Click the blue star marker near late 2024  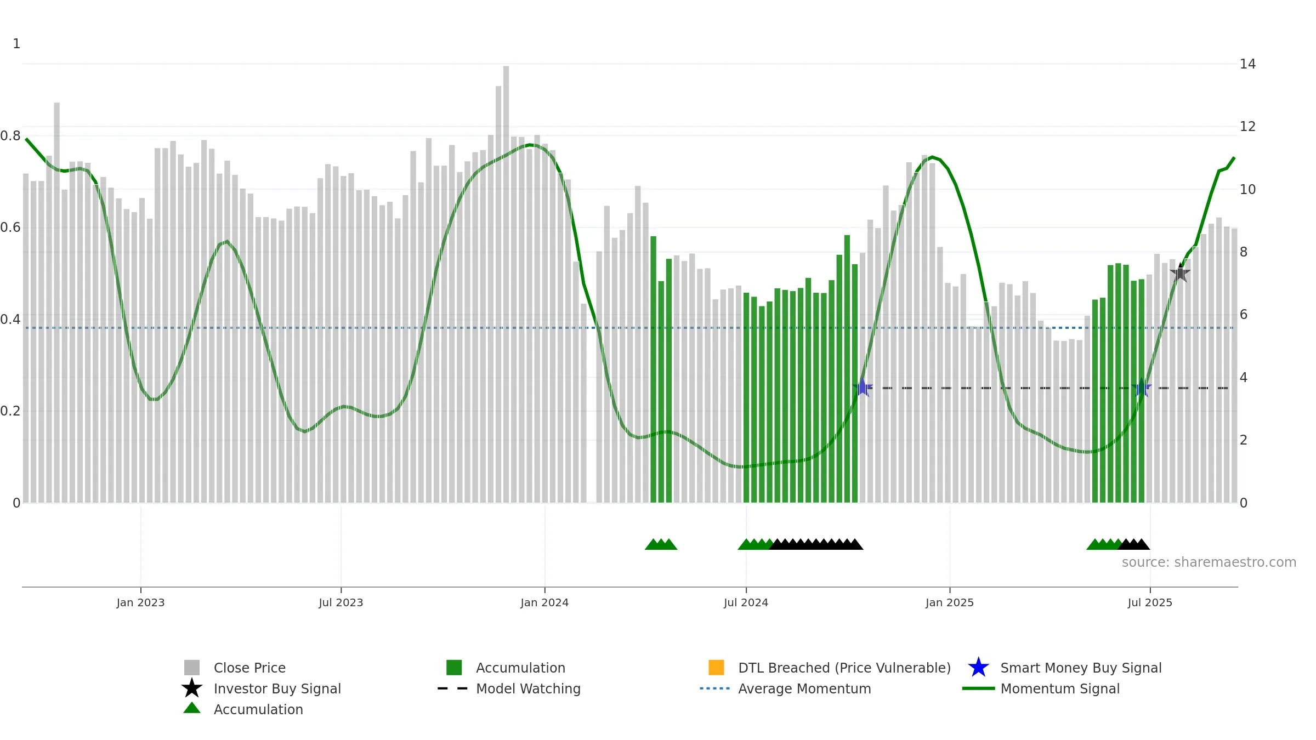tap(863, 388)
